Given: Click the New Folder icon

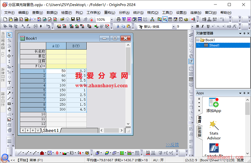Looking at the screenshot, I should pyautogui.click(x=11, y=19).
